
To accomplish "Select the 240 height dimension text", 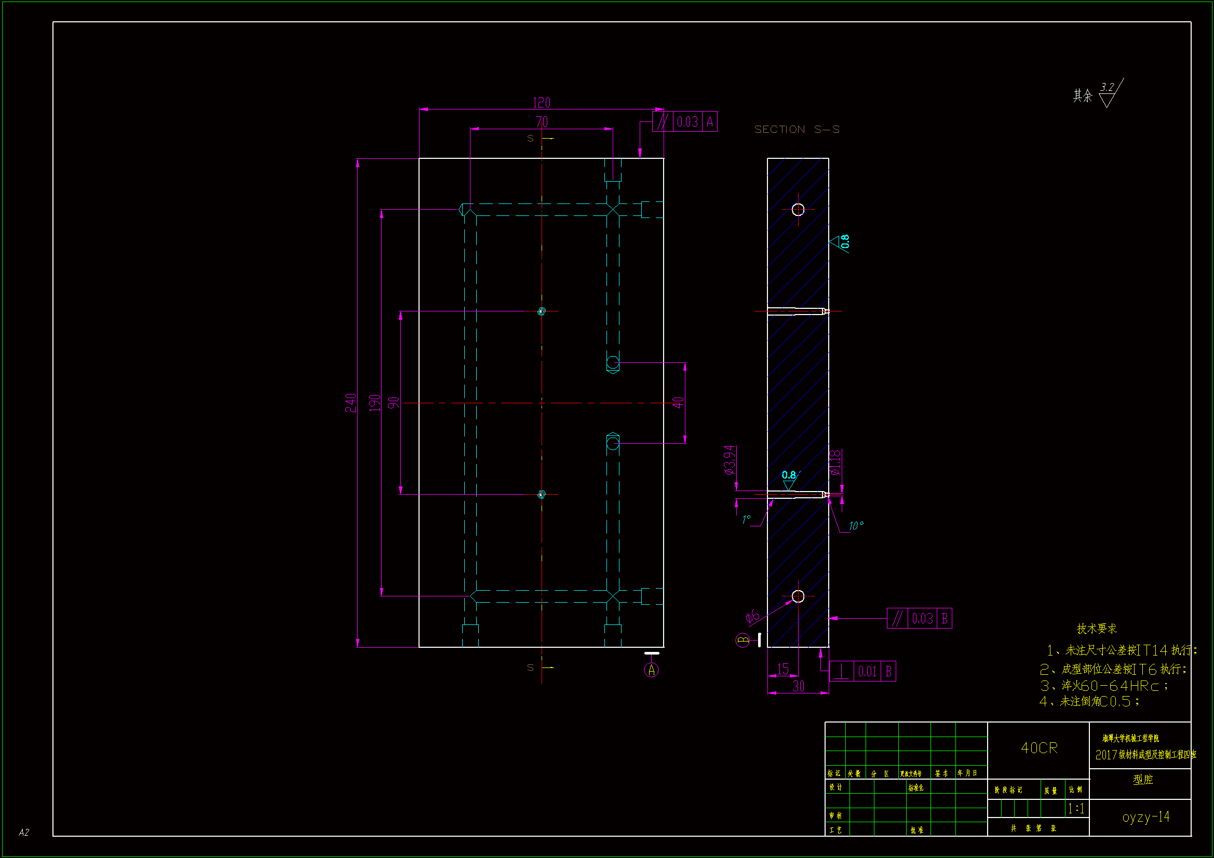I will (x=350, y=403).
